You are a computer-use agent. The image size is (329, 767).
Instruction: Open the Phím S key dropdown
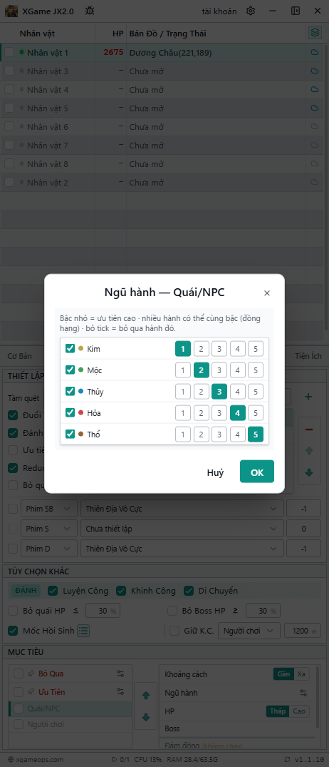click(49, 529)
